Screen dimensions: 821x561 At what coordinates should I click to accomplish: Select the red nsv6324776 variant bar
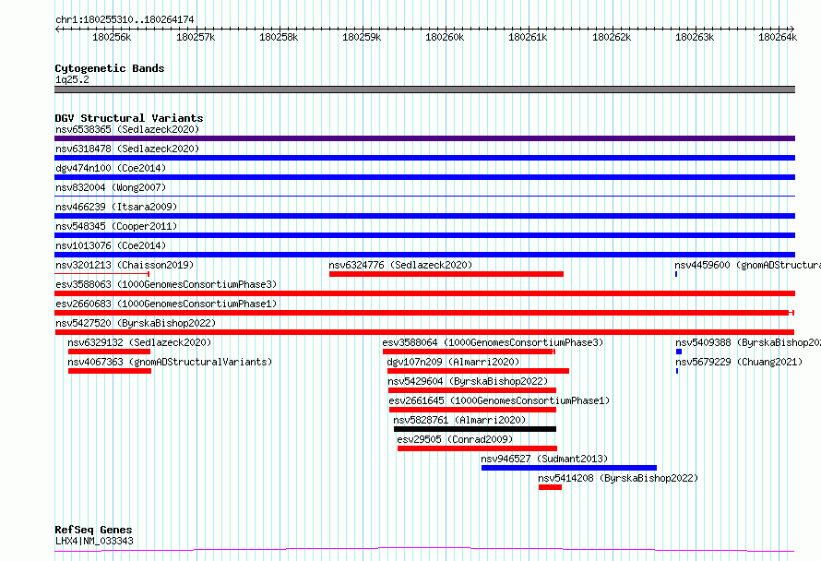446,274
